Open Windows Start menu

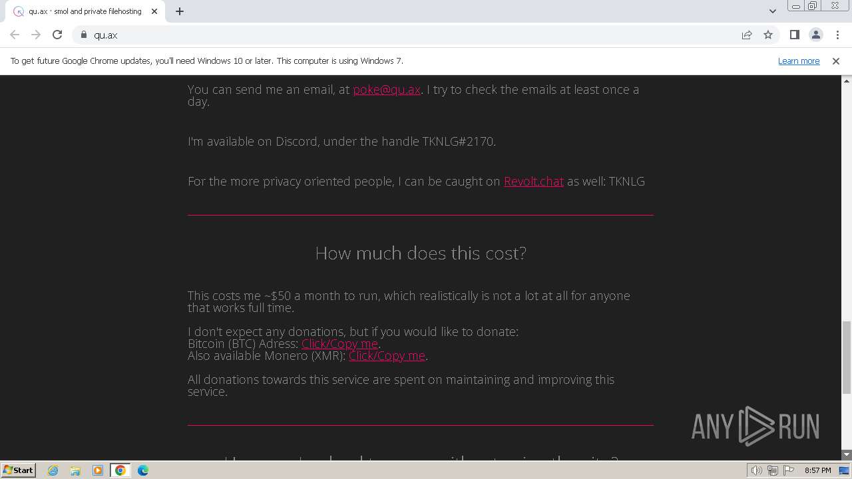click(x=18, y=470)
